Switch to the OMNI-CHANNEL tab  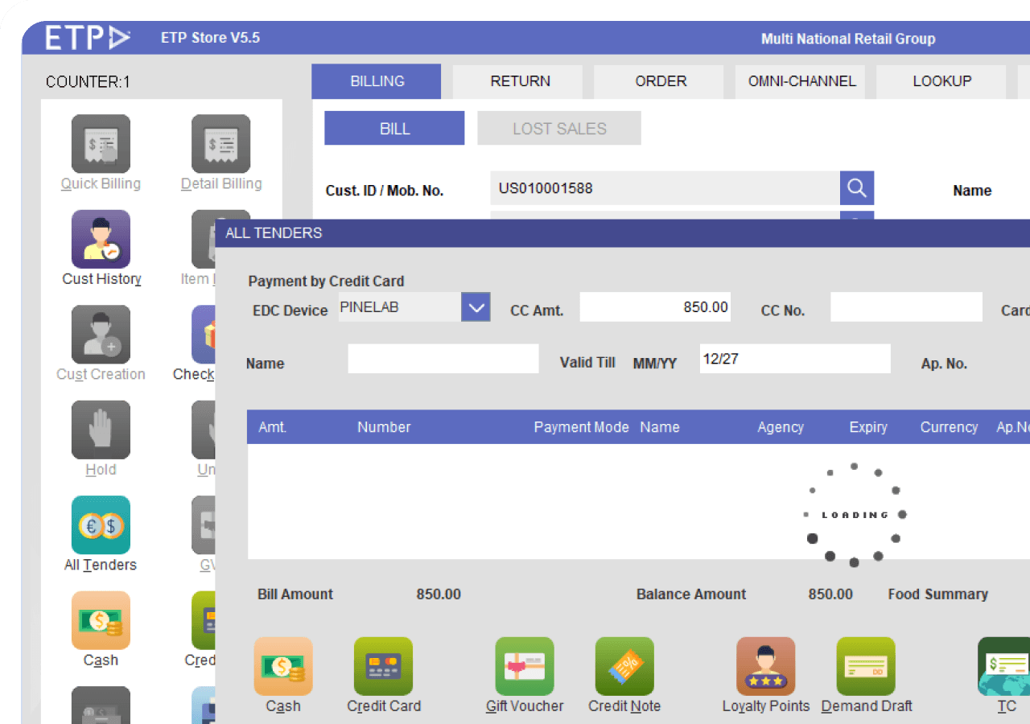[x=801, y=81]
